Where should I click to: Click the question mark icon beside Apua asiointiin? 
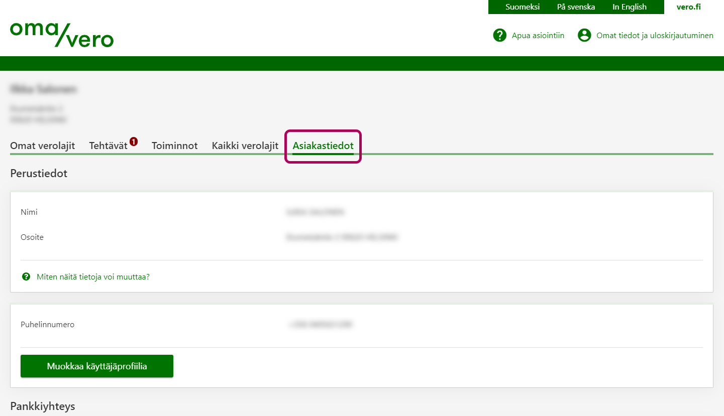499,35
